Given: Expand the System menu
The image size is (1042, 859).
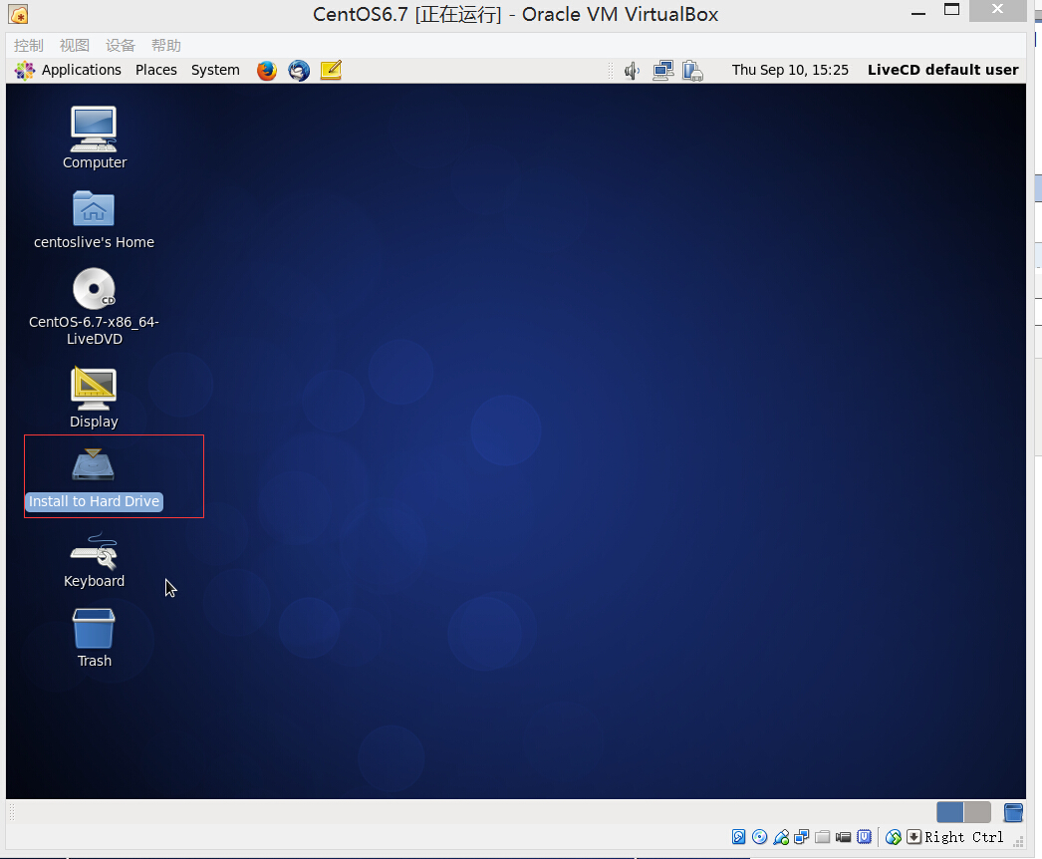Looking at the screenshot, I should pos(215,70).
